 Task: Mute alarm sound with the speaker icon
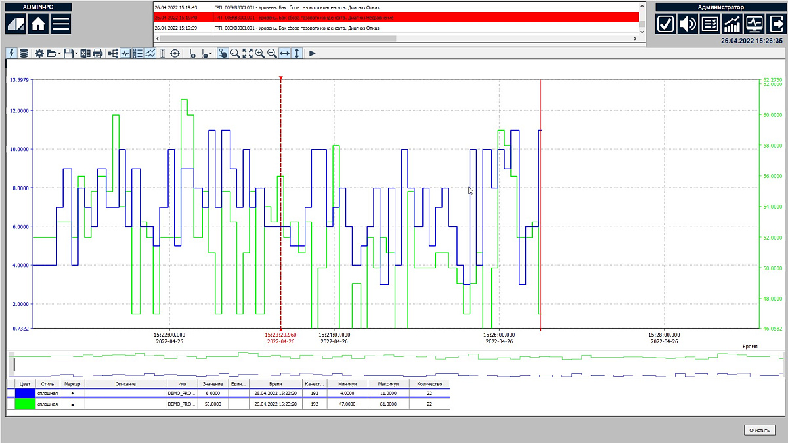pyautogui.click(x=688, y=24)
